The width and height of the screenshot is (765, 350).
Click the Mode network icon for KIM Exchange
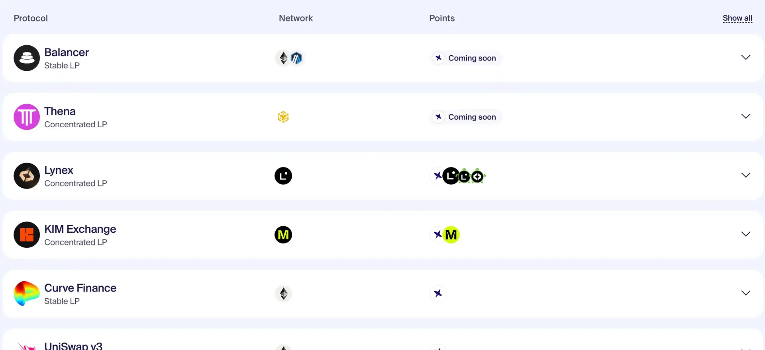[283, 235]
